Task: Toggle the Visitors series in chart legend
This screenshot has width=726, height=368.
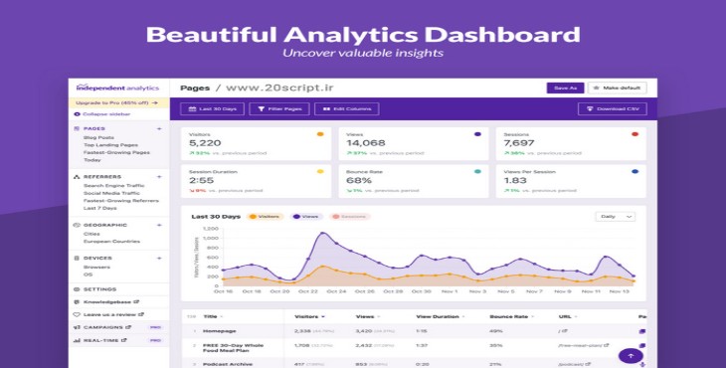Action: [265, 217]
